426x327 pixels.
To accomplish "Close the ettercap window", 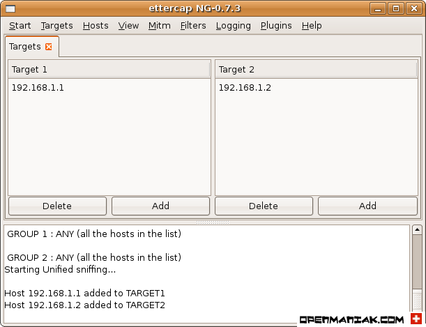I will pyautogui.click(x=413, y=8).
